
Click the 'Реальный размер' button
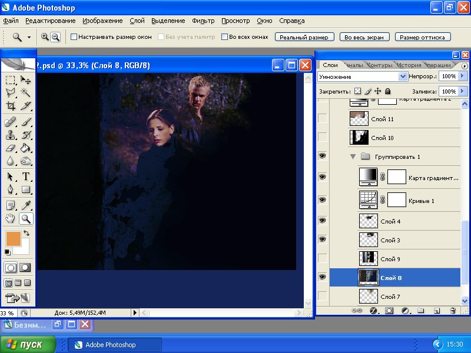click(304, 37)
